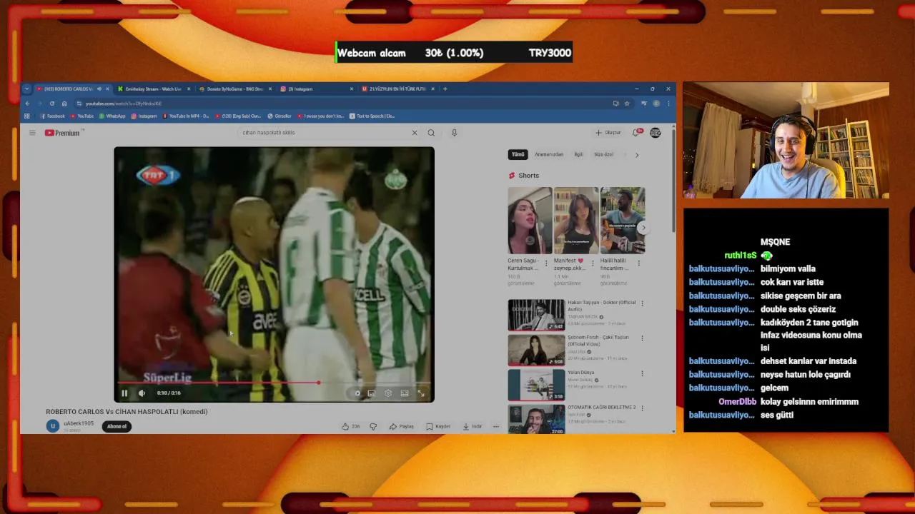The height and width of the screenshot is (514, 915).
Task: Open options for Manifest short
Action: click(593, 263)
